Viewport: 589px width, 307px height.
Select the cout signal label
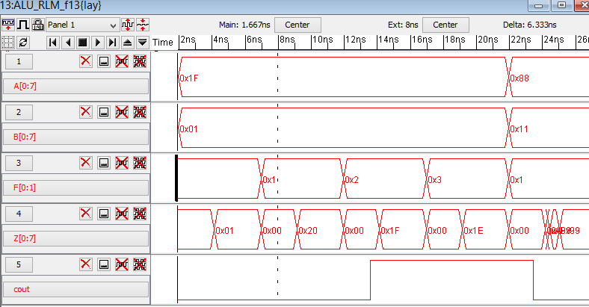(76, 289)
